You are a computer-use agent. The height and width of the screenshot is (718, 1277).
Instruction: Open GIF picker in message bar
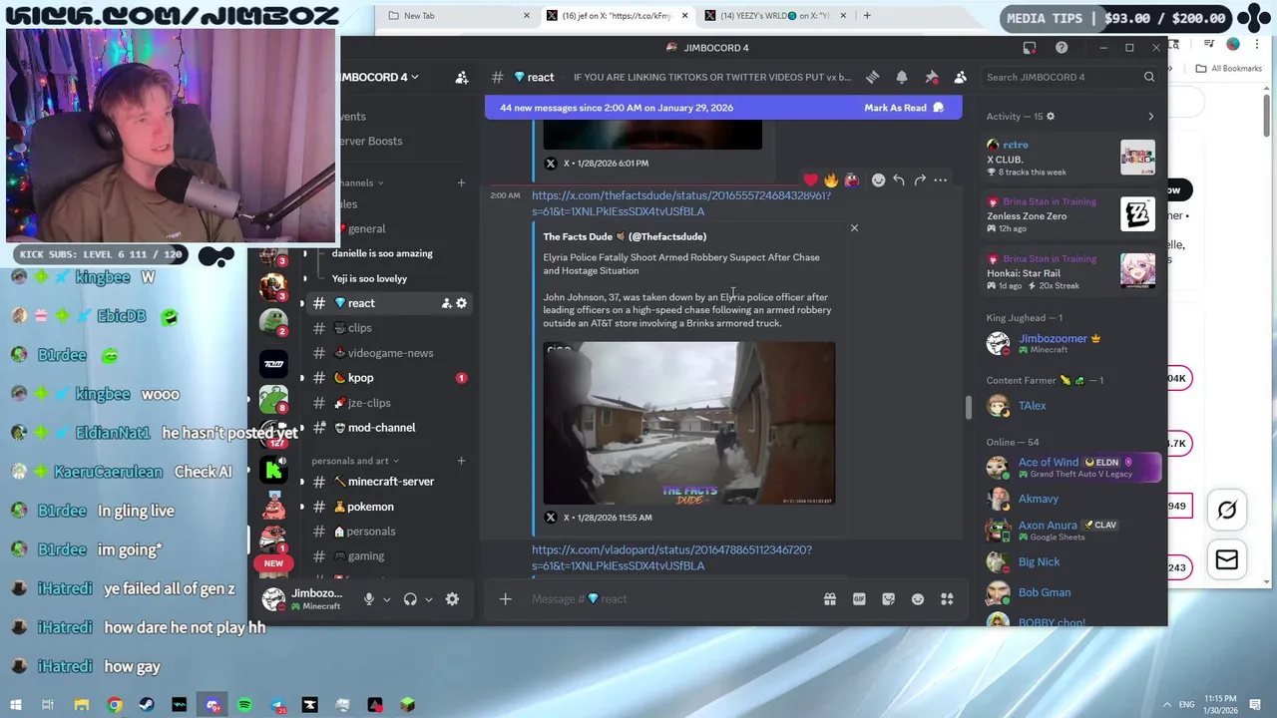pyautogui.click(x=859, y=598)
